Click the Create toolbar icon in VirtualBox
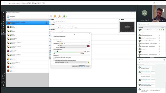This screenshot has width=166, height=93. [51, 16]
